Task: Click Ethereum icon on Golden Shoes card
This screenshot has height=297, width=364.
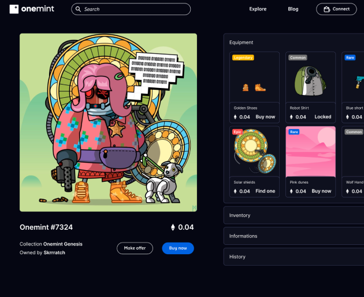Action: (x=235, y=117)
